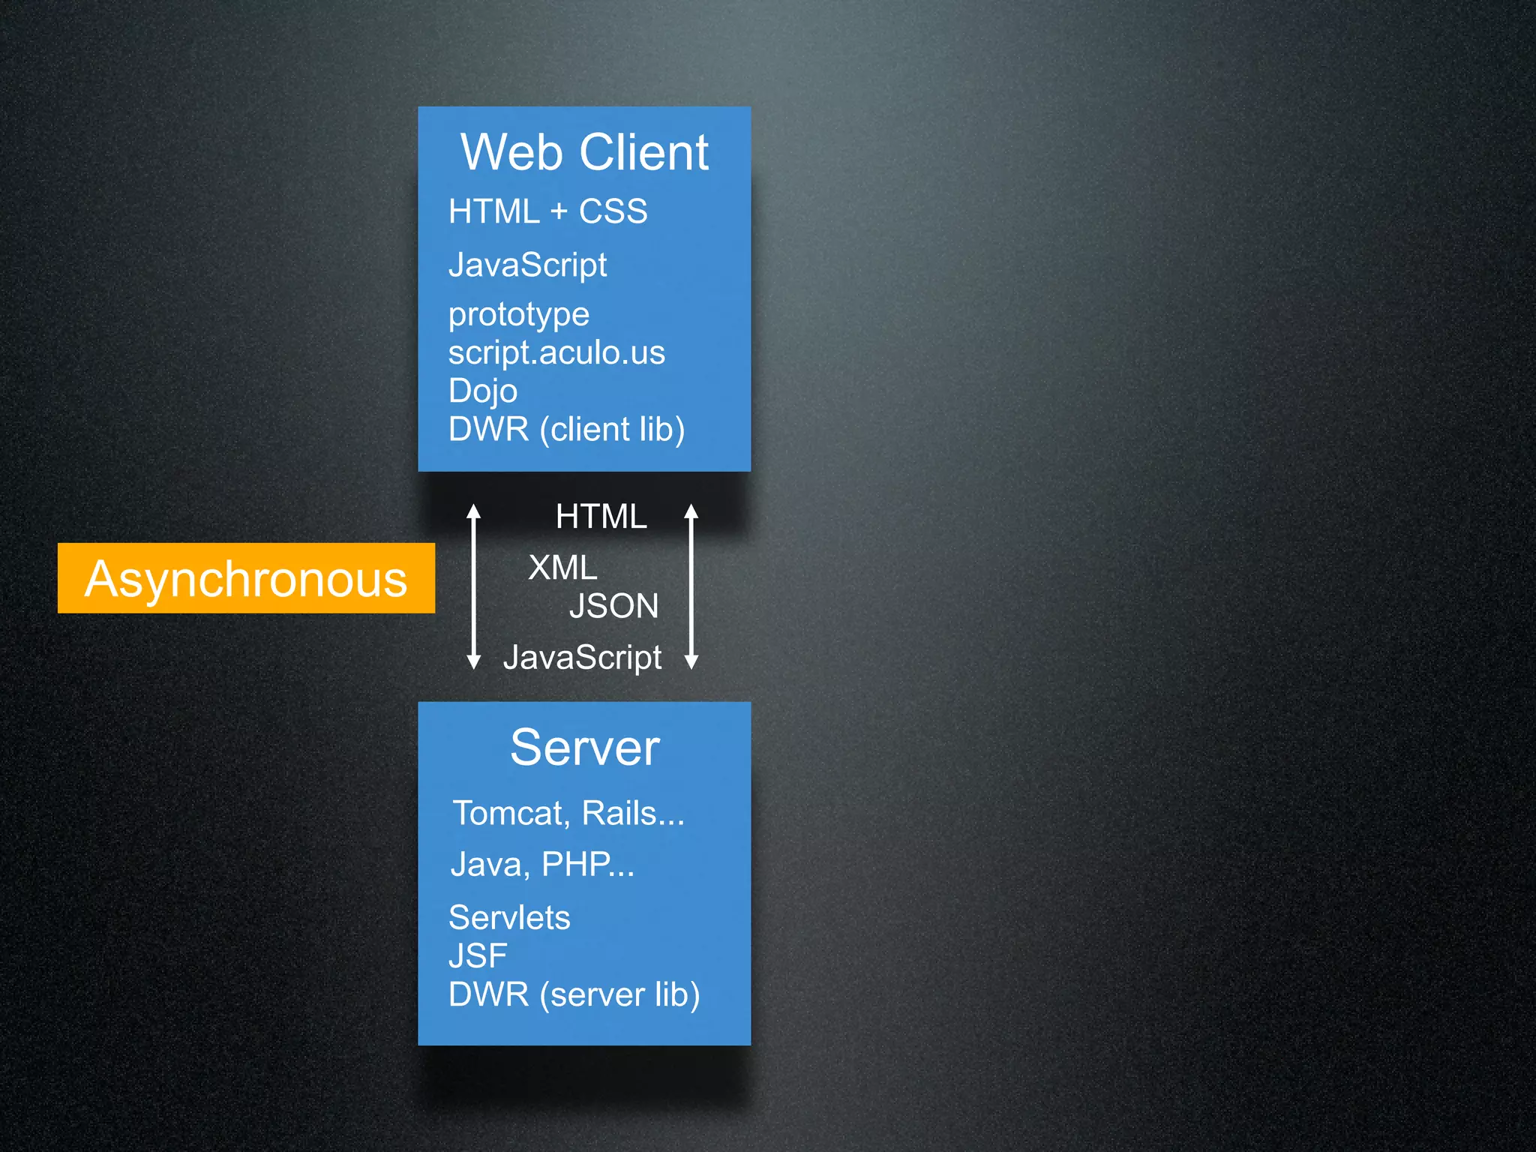The width and height of the screenshot is (1536, 1152).
Task: Click the orange Asynchronous label box
Action: [246, 578]
